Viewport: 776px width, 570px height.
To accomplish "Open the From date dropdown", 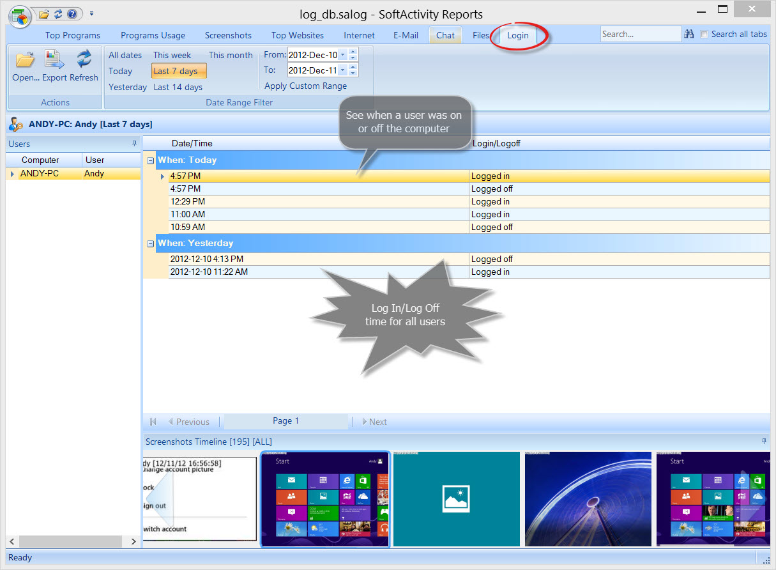I will 343,55.
